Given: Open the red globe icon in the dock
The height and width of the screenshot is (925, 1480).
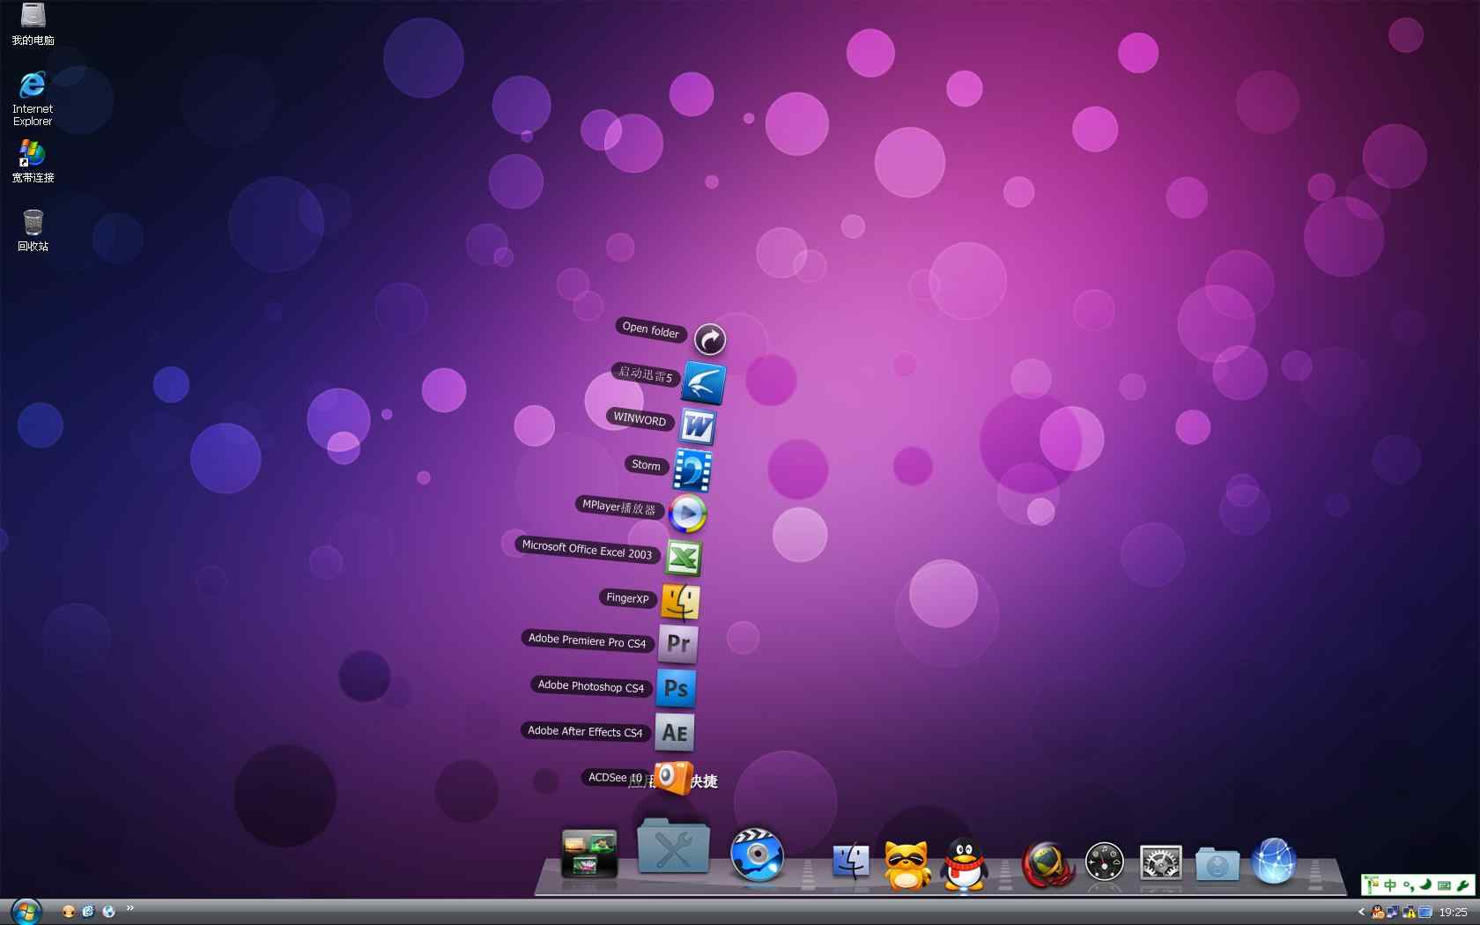Looking at the screenshot, I should 1047,863.
